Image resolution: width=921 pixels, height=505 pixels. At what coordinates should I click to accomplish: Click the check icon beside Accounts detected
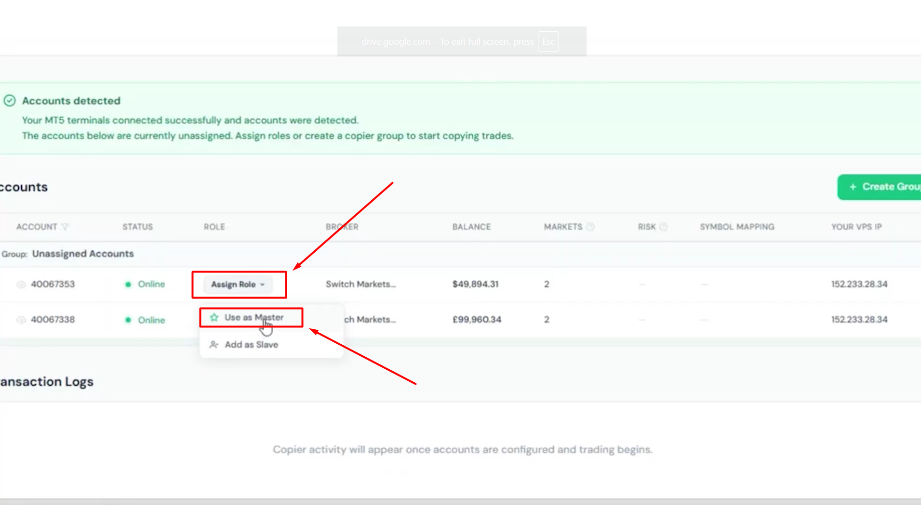tap(10, 101)
